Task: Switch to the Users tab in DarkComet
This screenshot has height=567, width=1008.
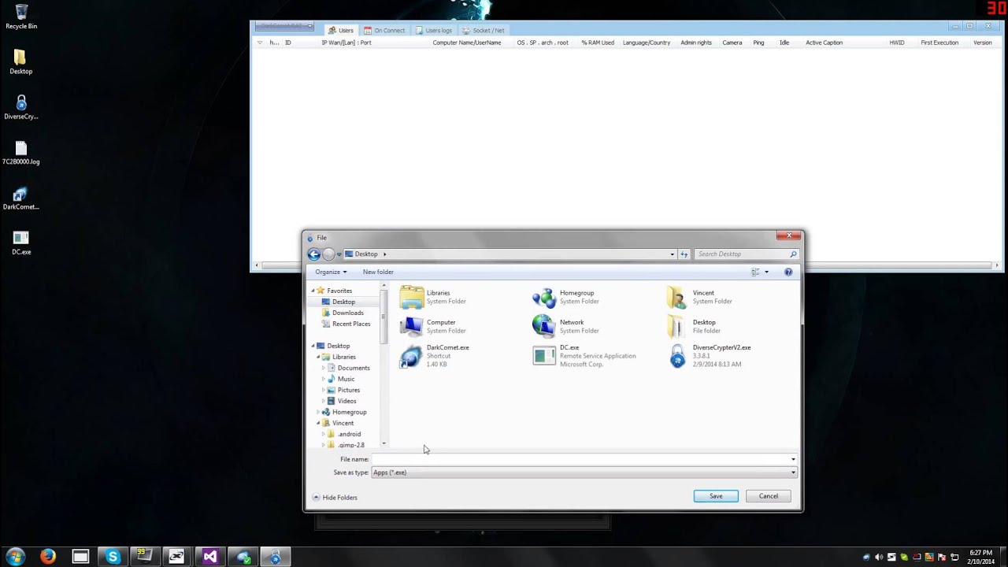Action: (341, 30)
